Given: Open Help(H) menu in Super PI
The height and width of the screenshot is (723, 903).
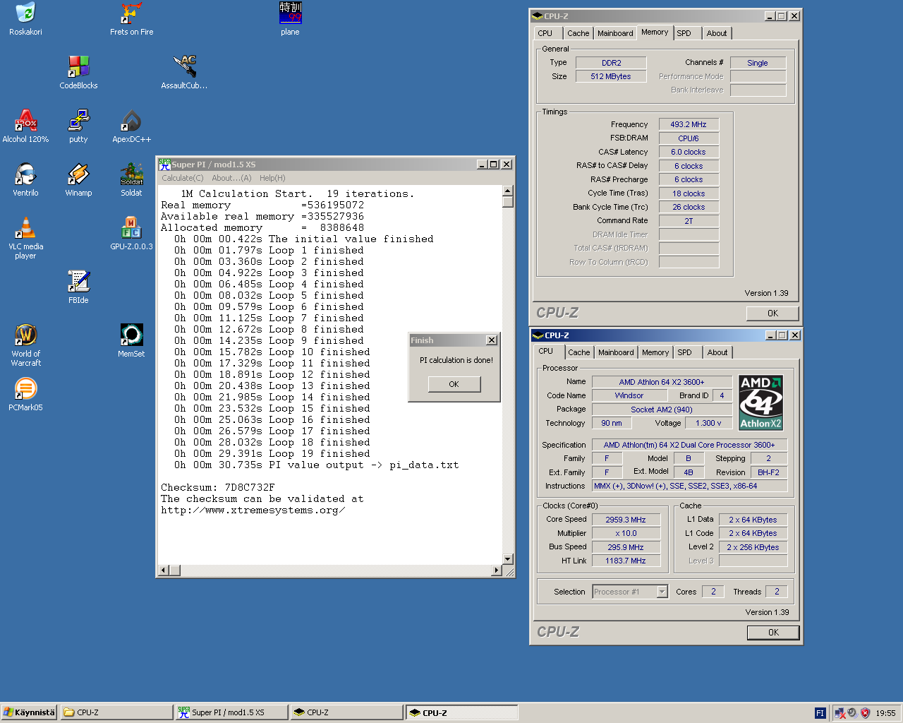Looking at the screenshot, I should pos(272,178).
